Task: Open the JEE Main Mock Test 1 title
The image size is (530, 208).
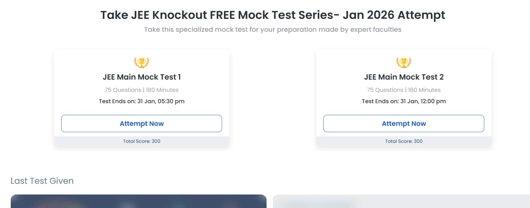Action: (x=142, y=77)
